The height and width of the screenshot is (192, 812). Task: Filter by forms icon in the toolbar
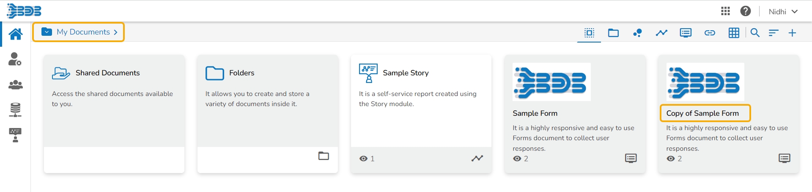click(686, 33)
